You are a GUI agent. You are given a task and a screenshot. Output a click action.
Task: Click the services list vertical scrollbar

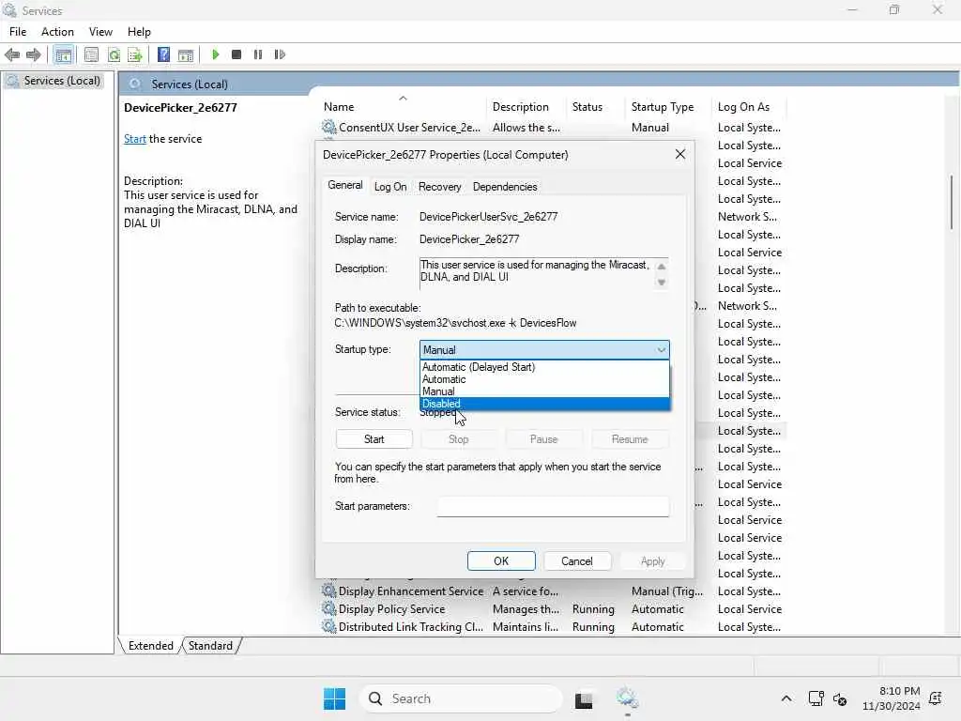click(x=952, y=203)
